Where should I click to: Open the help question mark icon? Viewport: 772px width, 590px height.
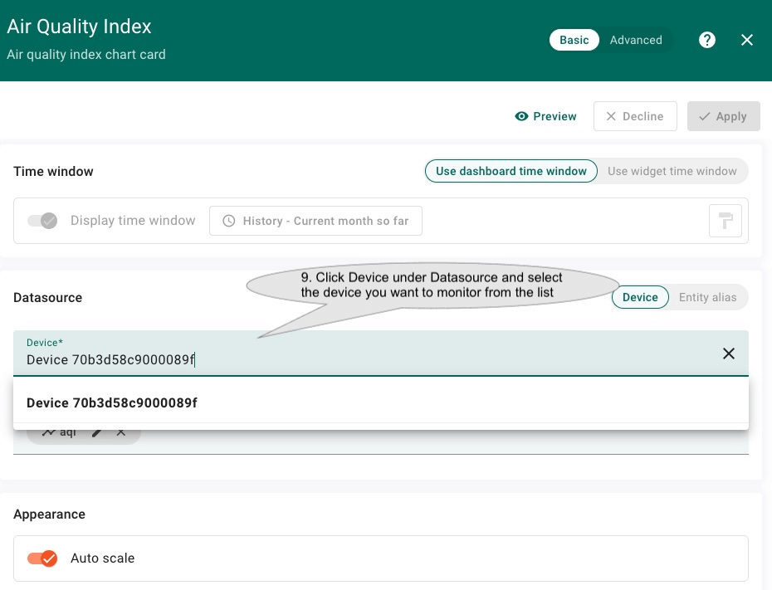click(x=707, y=40)
